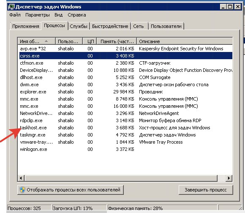Minimize the Диспетчер задач Windows window
The height and width of the screenshot is (213, 245).
tap(223, 7)
